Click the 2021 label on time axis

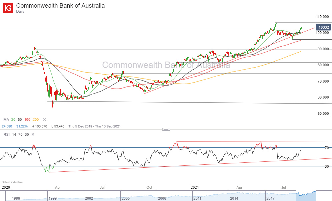click(x=195, y=187)
